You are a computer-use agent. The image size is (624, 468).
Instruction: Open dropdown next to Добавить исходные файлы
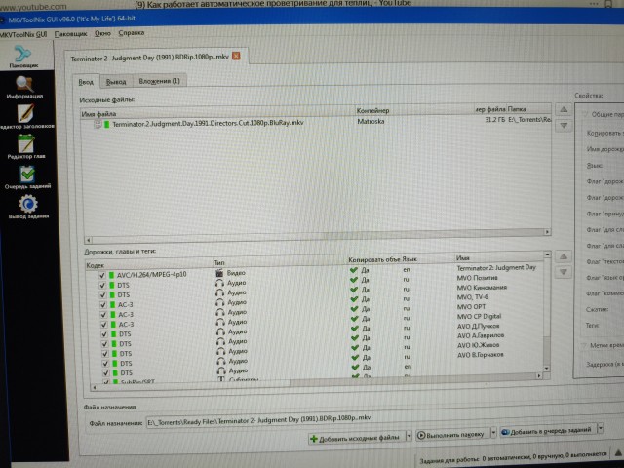(409, 436)
